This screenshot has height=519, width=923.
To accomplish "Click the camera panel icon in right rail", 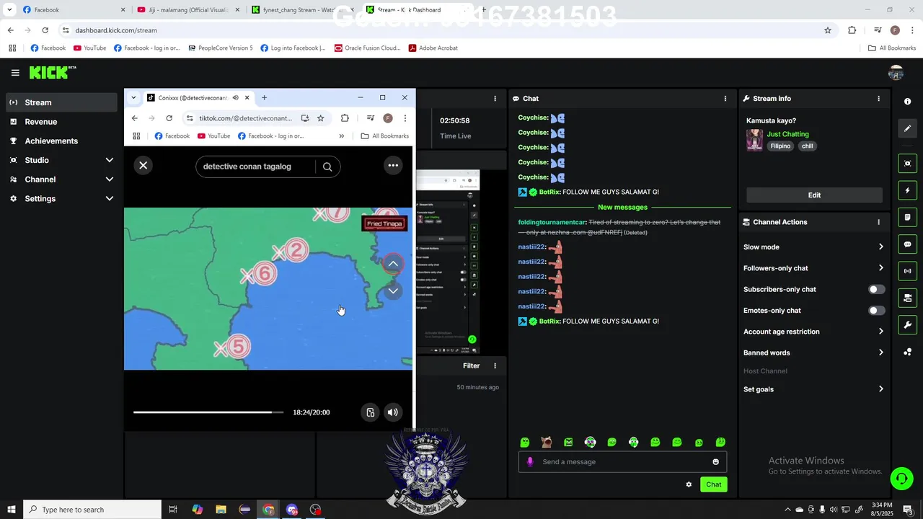I will [x=907, y=298].
